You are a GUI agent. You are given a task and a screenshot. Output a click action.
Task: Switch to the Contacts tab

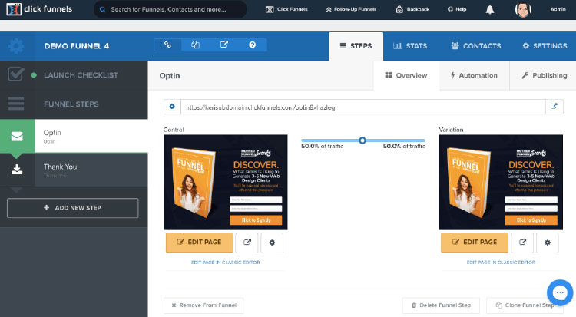[x=475, y=46]
